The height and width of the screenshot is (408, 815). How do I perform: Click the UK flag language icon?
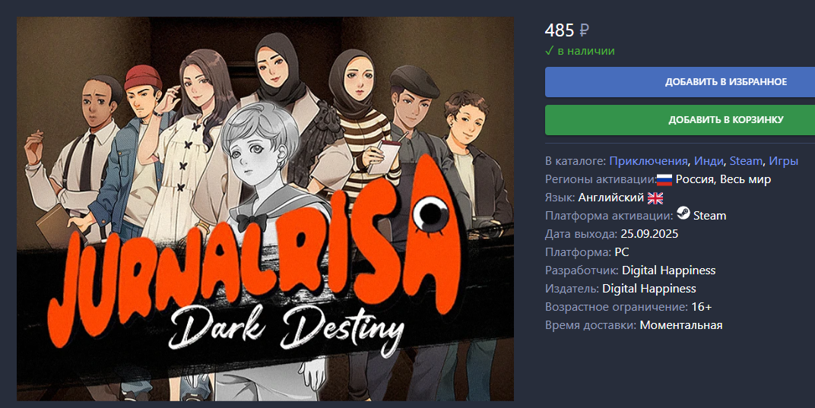[655, 198]
